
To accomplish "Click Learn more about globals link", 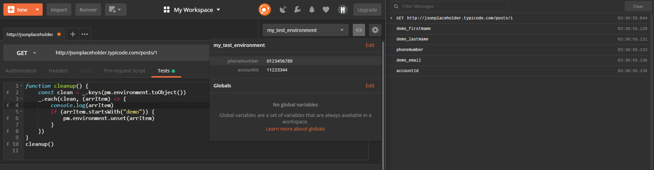I will (x=295, y=129).
